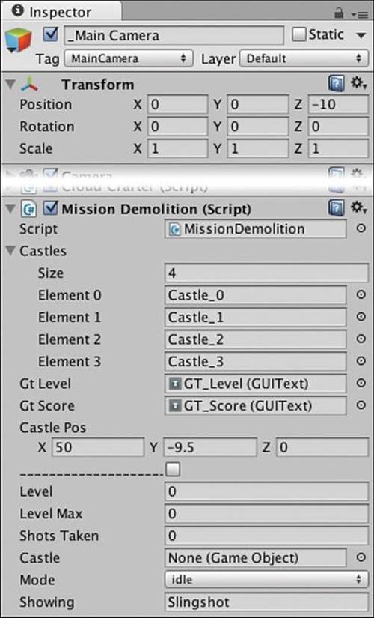The image size is (374, 618).
Task: Click the Castles Size field
Action: click(x=266, y=273)
